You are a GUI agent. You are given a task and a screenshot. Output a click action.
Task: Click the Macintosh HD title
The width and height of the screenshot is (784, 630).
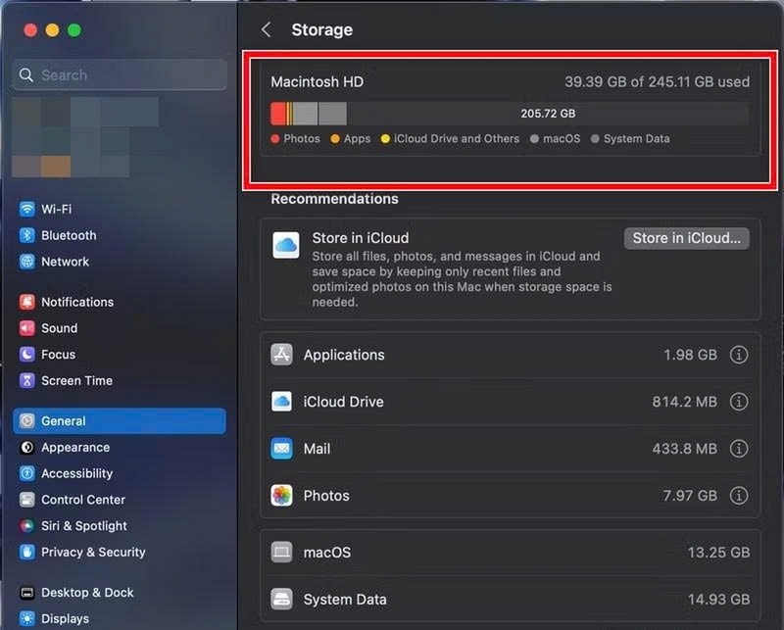317,82
